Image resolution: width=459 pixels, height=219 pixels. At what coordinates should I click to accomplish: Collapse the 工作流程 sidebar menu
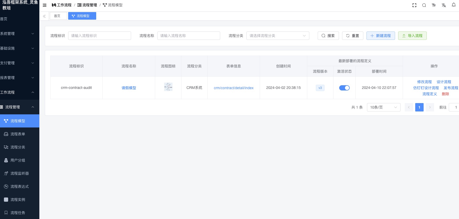click(20, 92)
